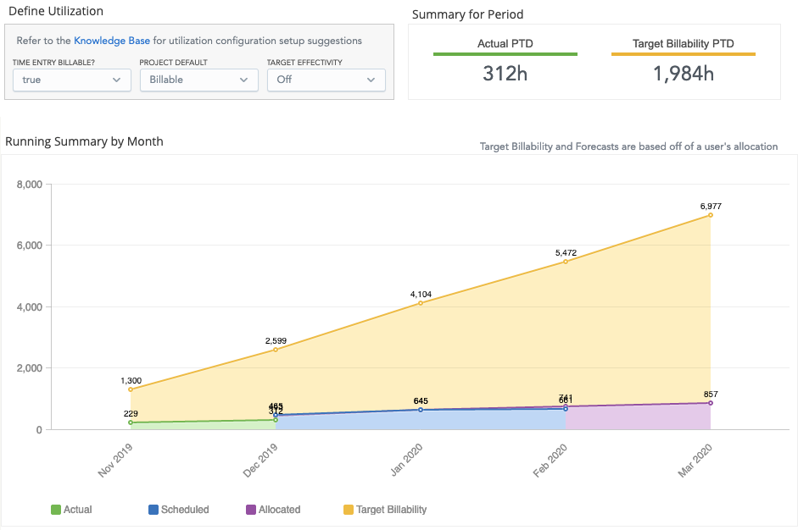
Task: Click the 2,599 target data point
Action: click(276, 350)
